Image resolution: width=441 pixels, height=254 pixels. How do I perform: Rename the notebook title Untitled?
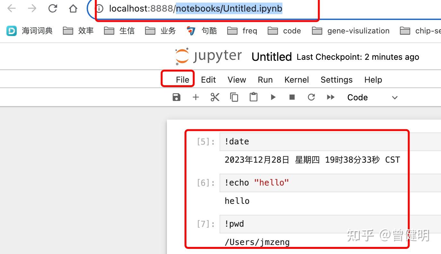[272, 57]
